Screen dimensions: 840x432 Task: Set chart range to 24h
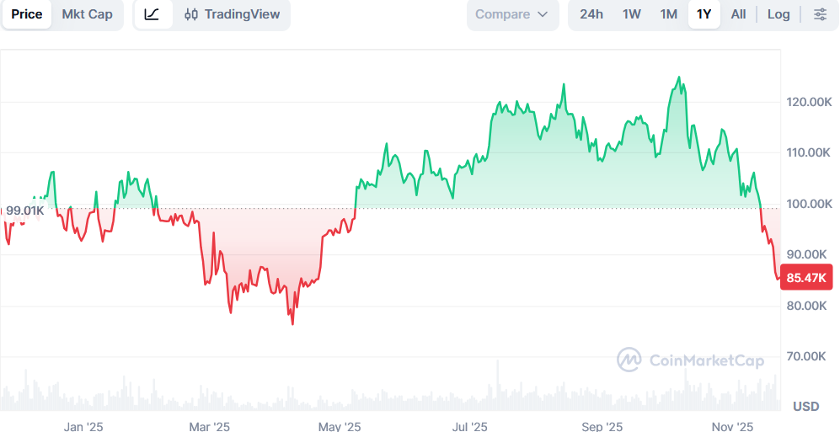tap(591, 14)
